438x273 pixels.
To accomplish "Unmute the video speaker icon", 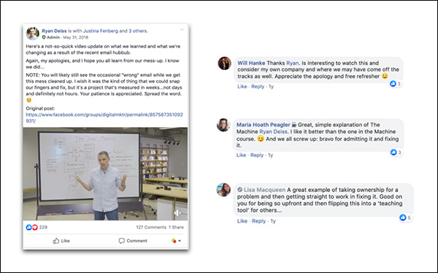I will point(177,213).
